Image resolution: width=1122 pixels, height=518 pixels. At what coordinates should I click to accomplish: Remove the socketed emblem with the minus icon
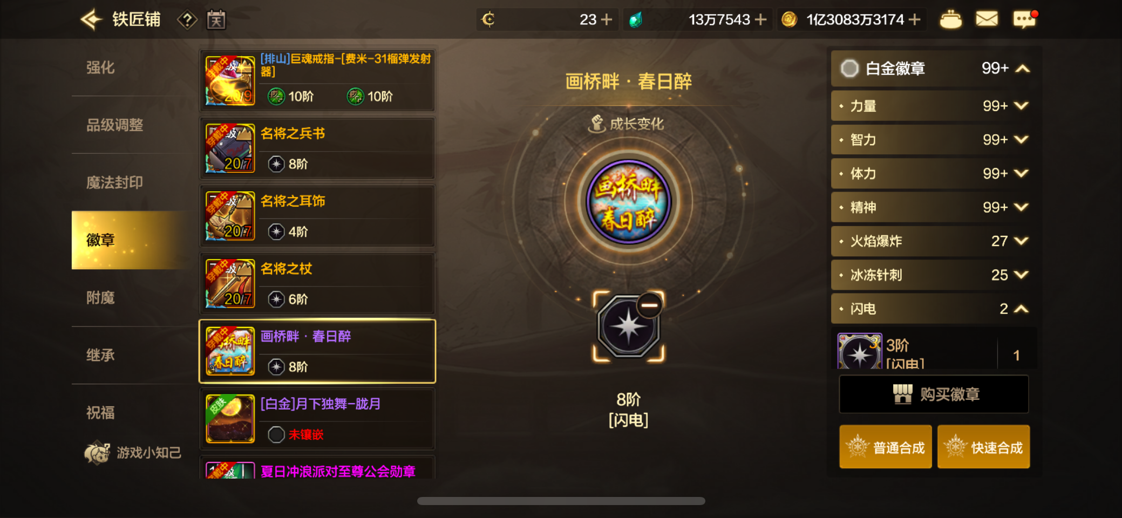point(649,305)
